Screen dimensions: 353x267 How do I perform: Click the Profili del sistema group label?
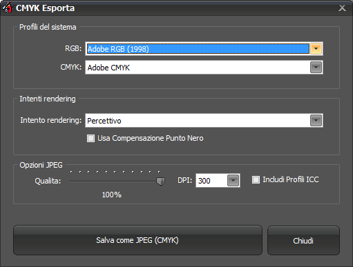click(48, 27)
